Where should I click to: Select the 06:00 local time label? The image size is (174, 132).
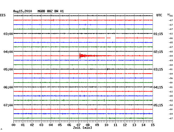pyautogui.click(x=8, y=87)
